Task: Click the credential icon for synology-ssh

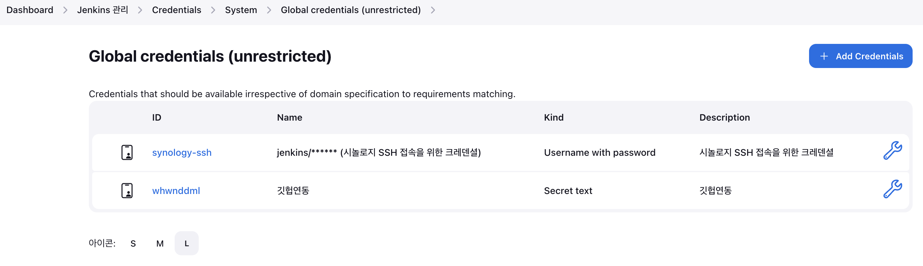Action: tap(127, 152)
